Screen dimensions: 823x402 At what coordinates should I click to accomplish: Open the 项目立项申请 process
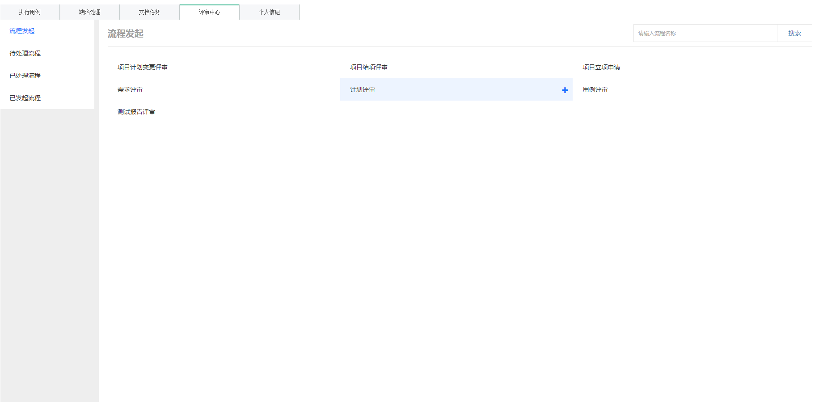click(x=601, y=67)
